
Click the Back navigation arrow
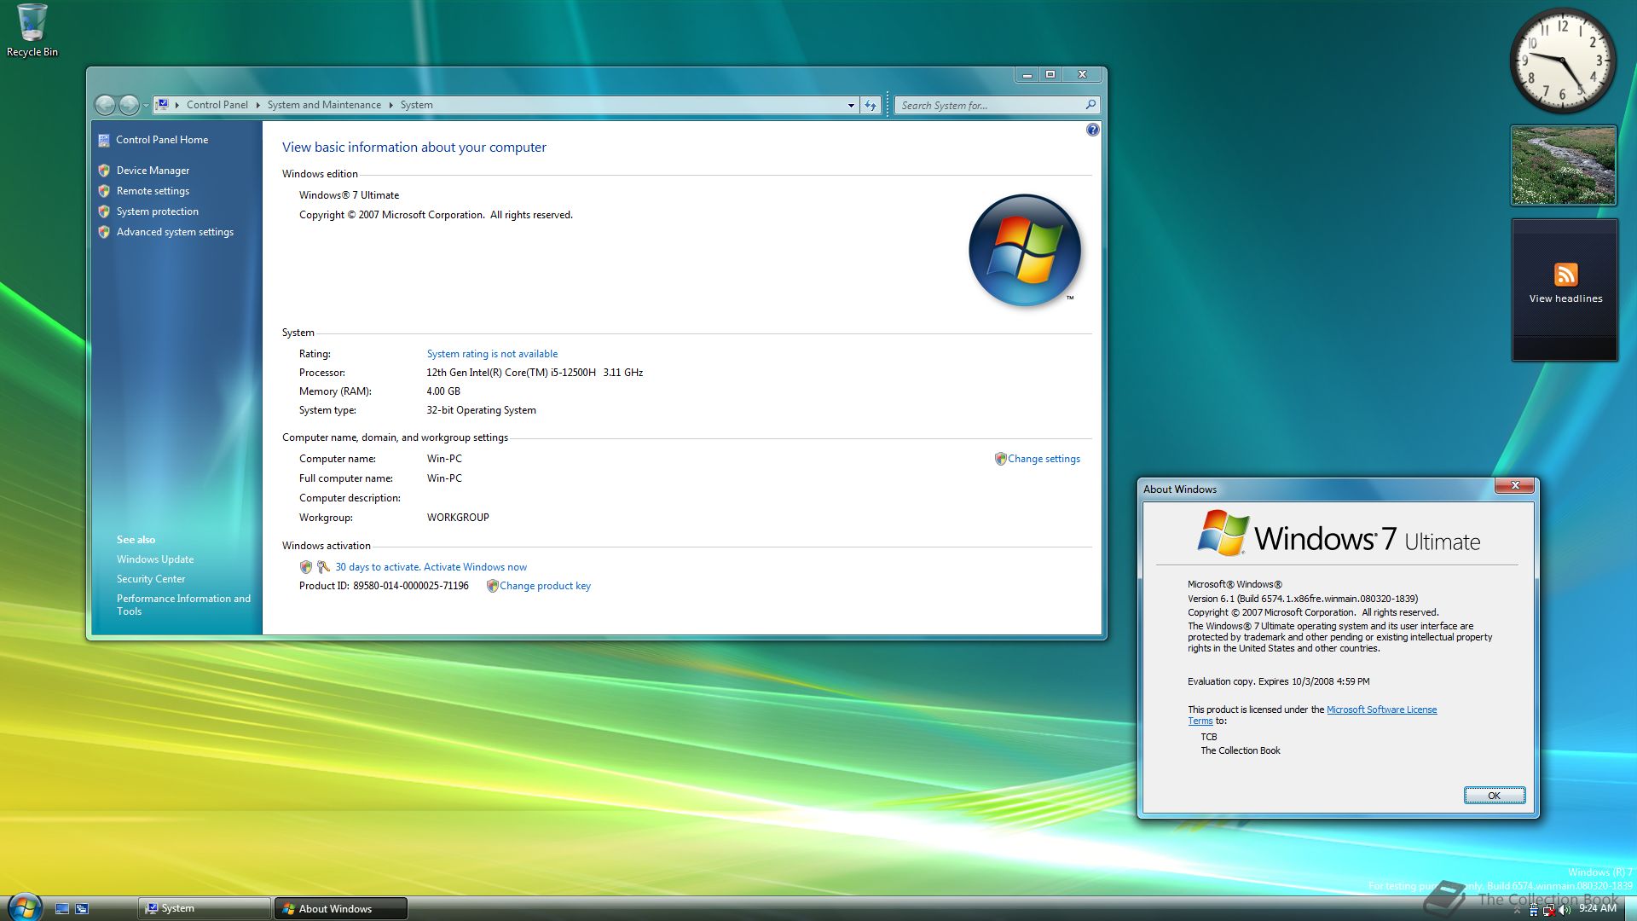pyautogui.click(x=105, y=105)
